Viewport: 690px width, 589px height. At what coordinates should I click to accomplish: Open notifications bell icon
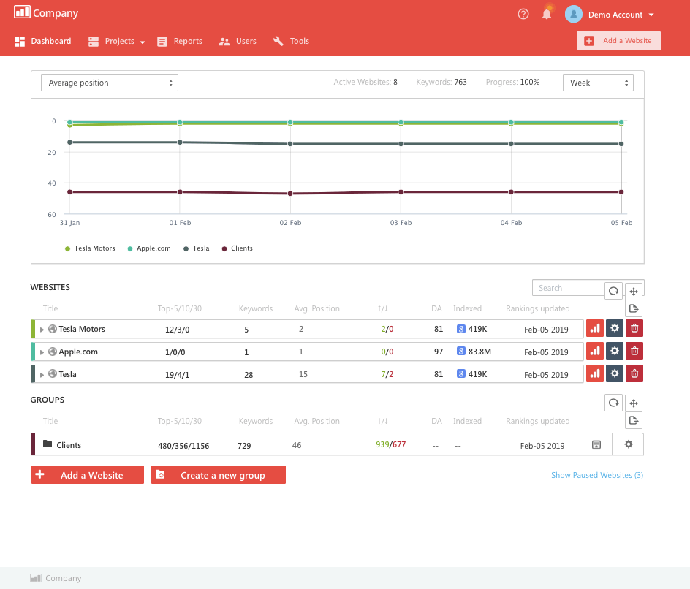tap(547, 14)
